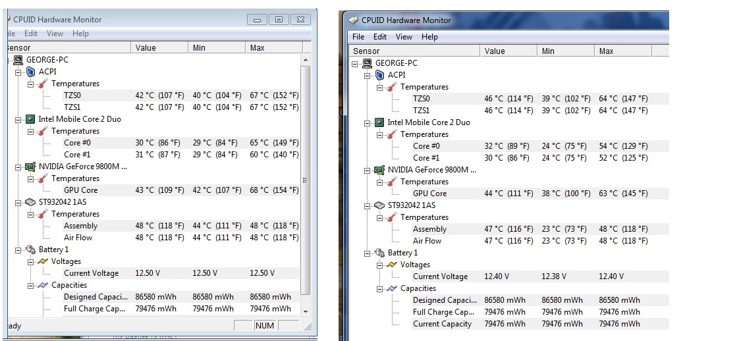Click Intel Mobile Core 2 Duo chip icon, left window
The height and width of the screenshot is (341, 739).
point(31,119)
